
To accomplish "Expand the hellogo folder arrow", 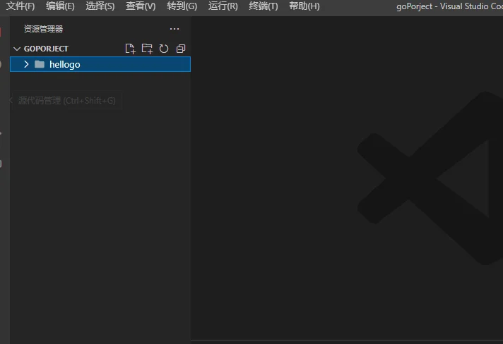I will (x=26, y=64).
